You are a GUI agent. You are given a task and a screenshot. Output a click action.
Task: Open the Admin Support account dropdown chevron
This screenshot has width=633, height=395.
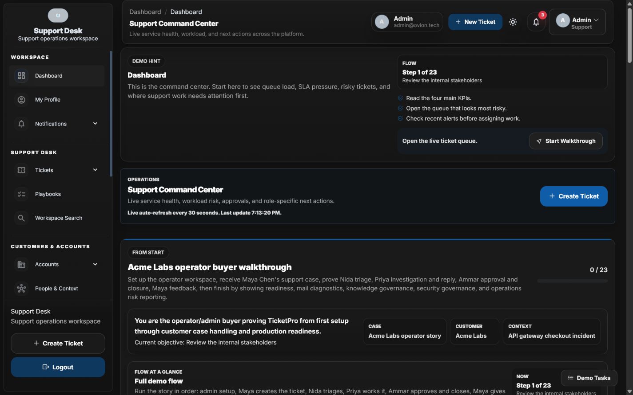[596, 20]
